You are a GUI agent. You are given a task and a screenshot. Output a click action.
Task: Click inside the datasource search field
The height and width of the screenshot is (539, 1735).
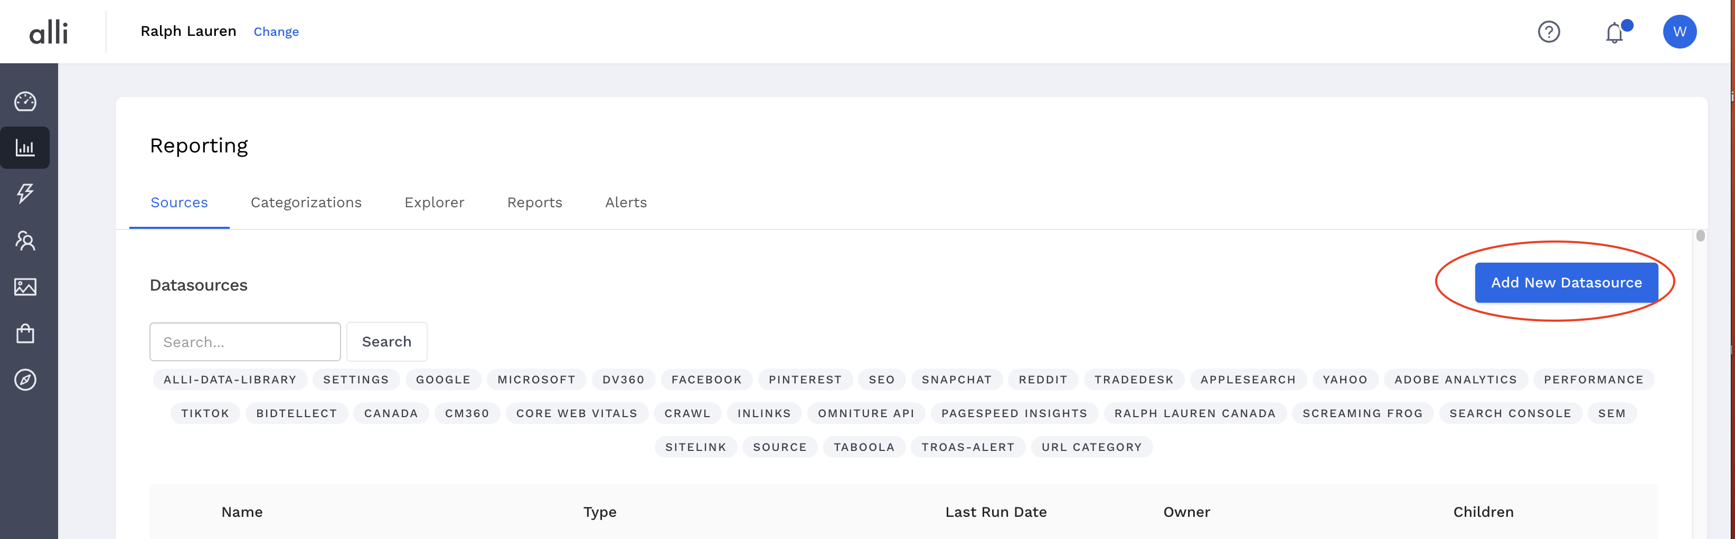pos(244,341)
